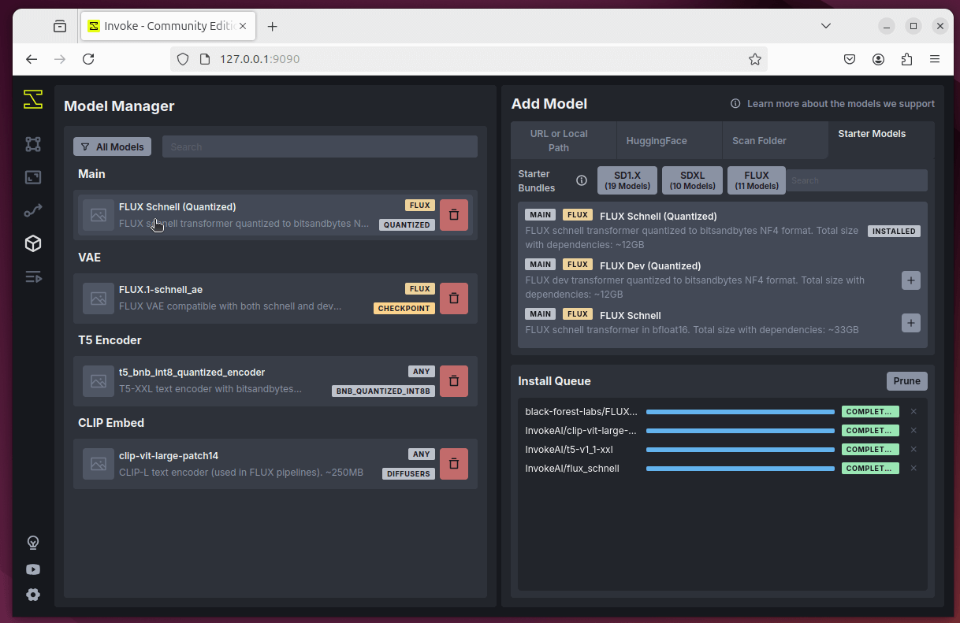Click the Starter Models search field
960x623 pixels.
click(858, 180)
